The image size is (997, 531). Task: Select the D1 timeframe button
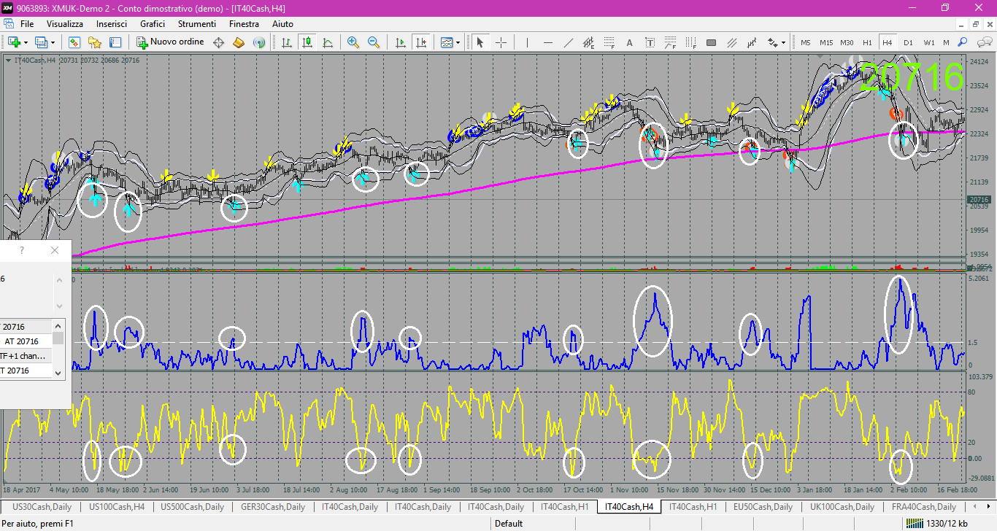[908, 42]
